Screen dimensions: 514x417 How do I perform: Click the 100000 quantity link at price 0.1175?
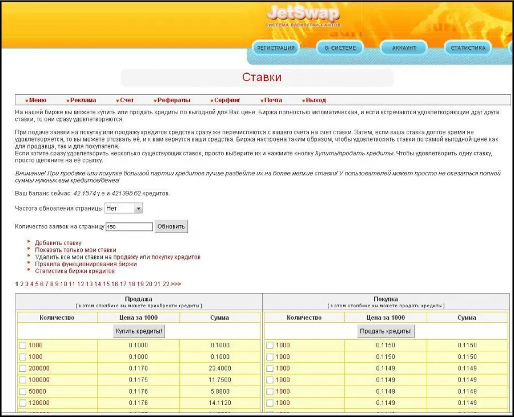pos(39,380)
